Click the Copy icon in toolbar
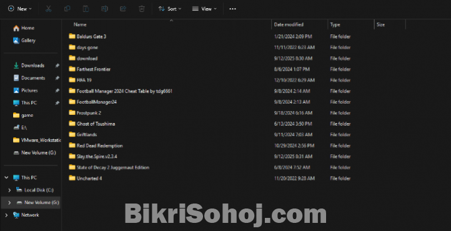451x231 pixels. point(67,9)
